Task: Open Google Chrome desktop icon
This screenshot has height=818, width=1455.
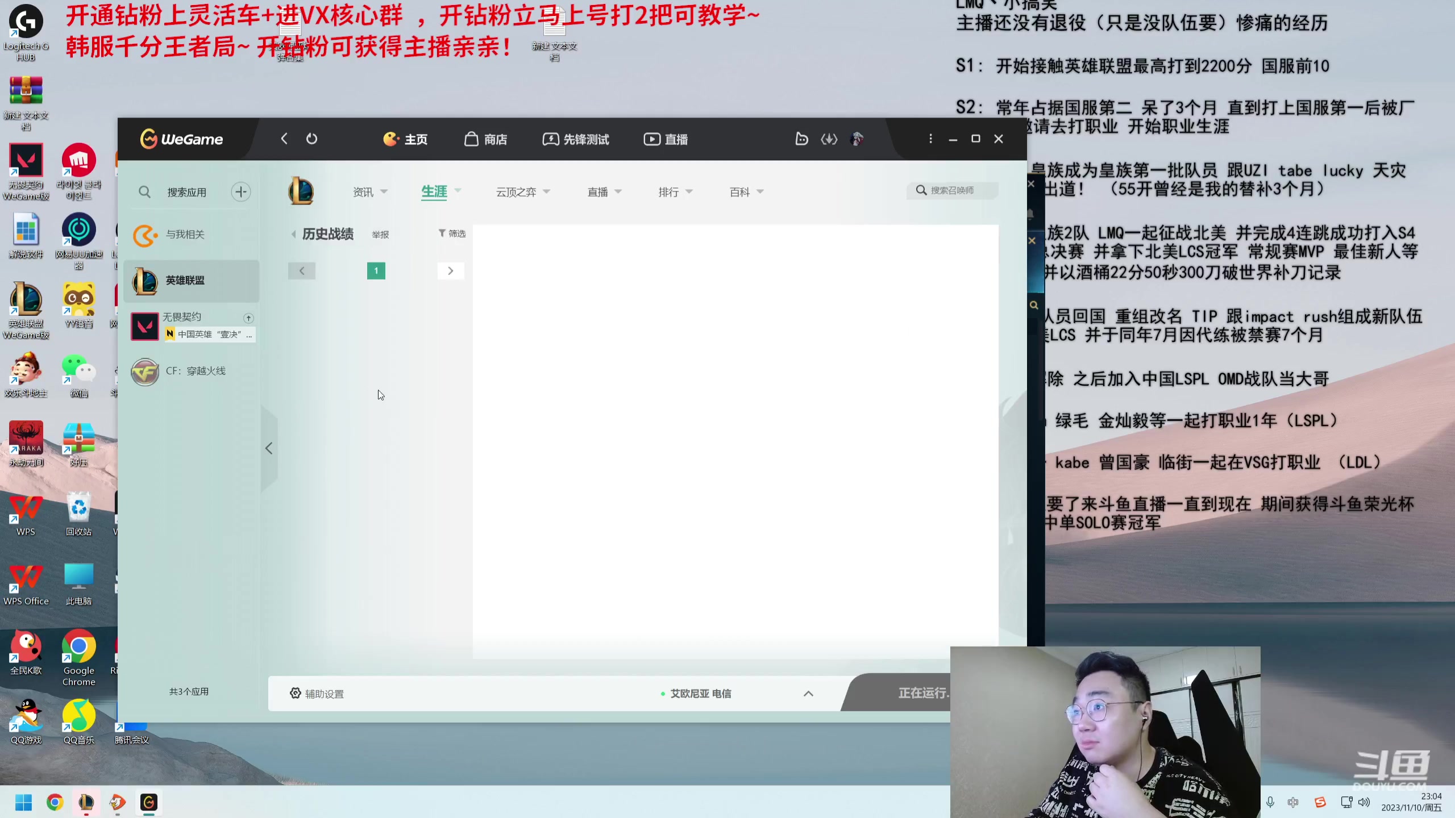Action: click(x=79, y=658)
